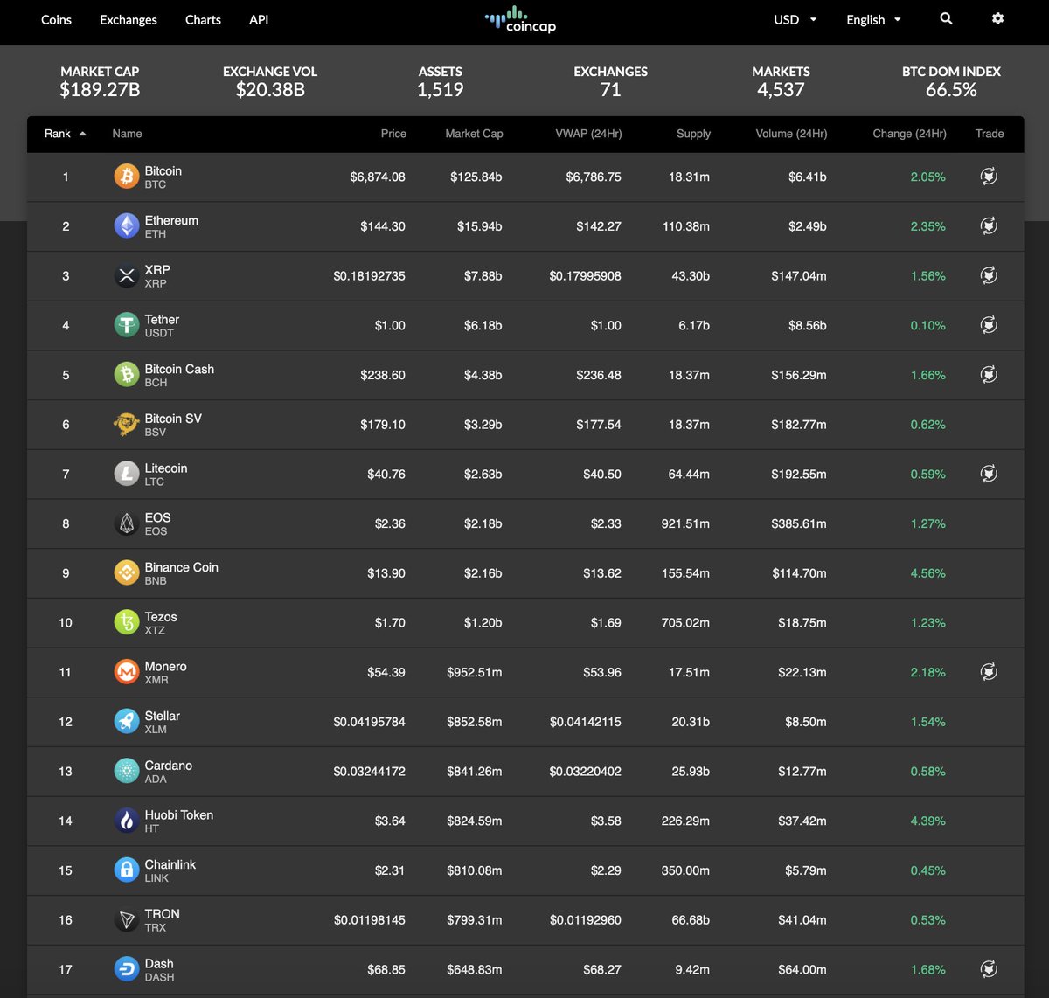
Task: Click the Binance Coin logo icon
Action: tap(127, 573)
